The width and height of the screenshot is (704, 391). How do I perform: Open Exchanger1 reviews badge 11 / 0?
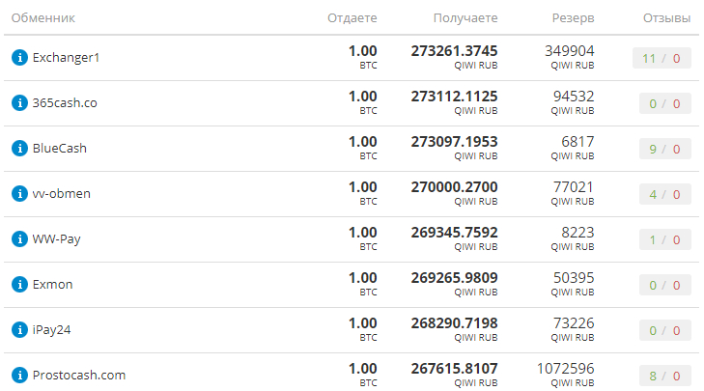click(x=662, y=58)
